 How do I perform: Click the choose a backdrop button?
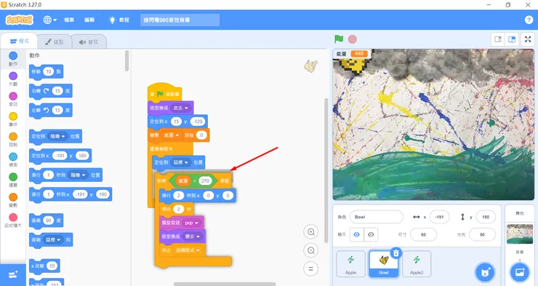pyautogui.click(x=520, y=273)
